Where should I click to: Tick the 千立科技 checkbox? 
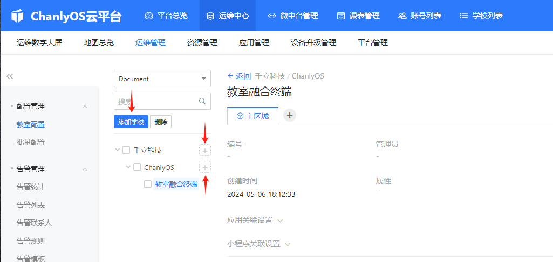click(x=126, y=150)
